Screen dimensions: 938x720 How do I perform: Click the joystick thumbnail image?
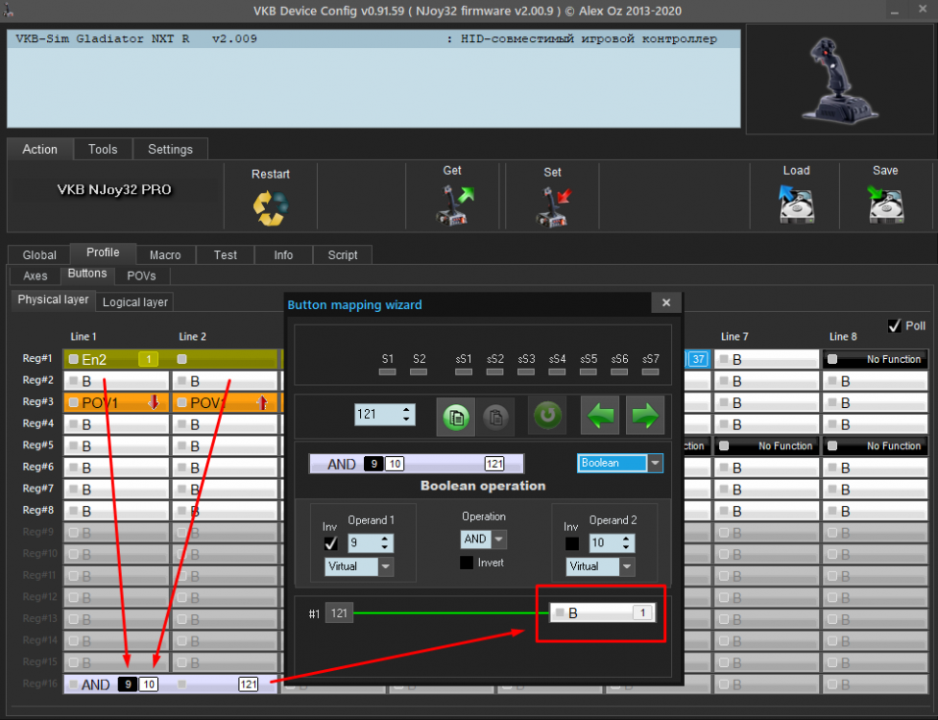[x=840, y=80]
